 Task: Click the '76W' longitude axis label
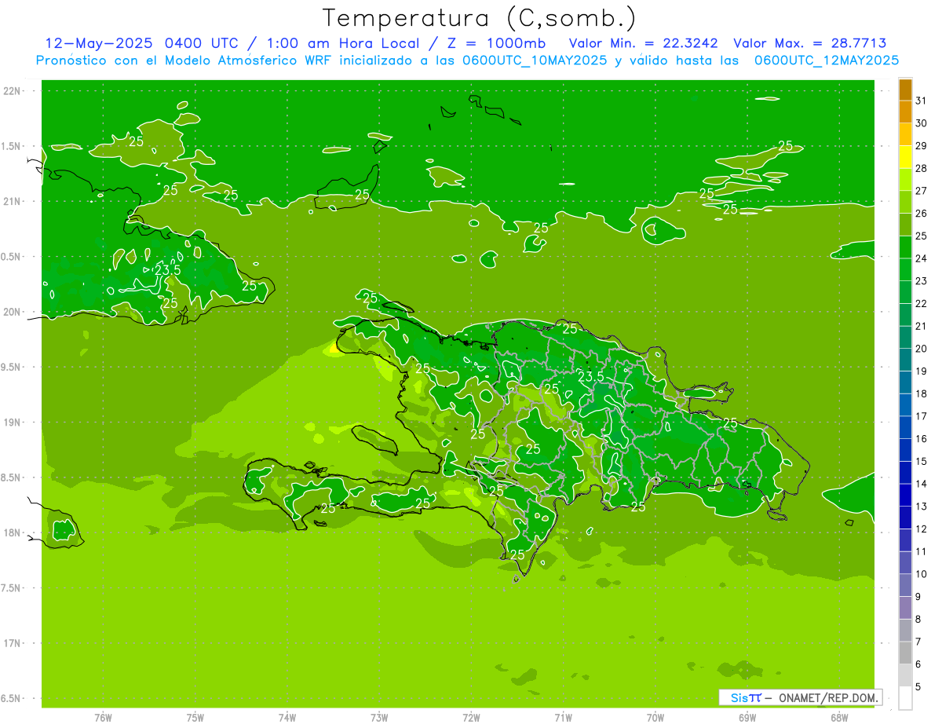click(x=103, y=718)
